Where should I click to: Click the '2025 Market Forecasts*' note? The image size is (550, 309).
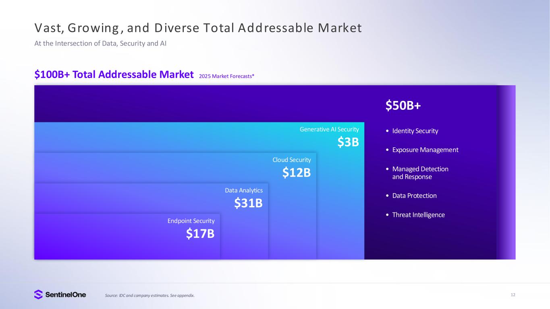point(226,76)
